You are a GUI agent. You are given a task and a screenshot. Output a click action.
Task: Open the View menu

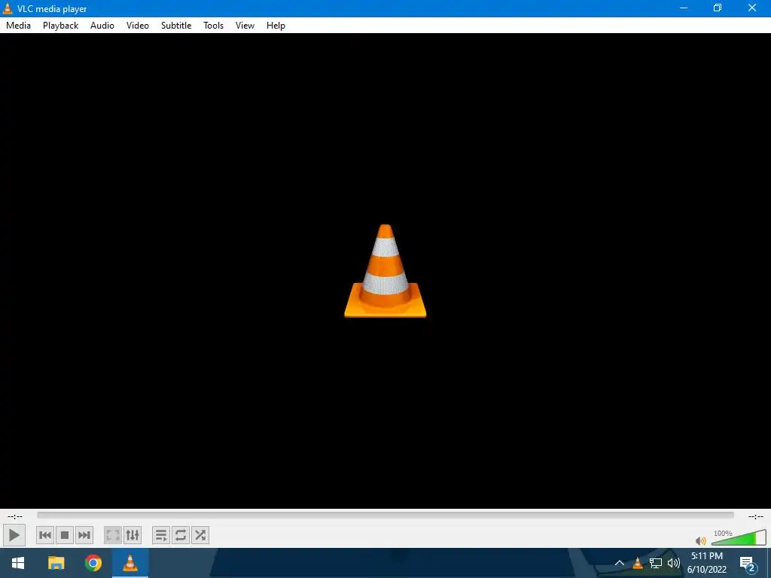pyautogui.click(x=245, y=26)
